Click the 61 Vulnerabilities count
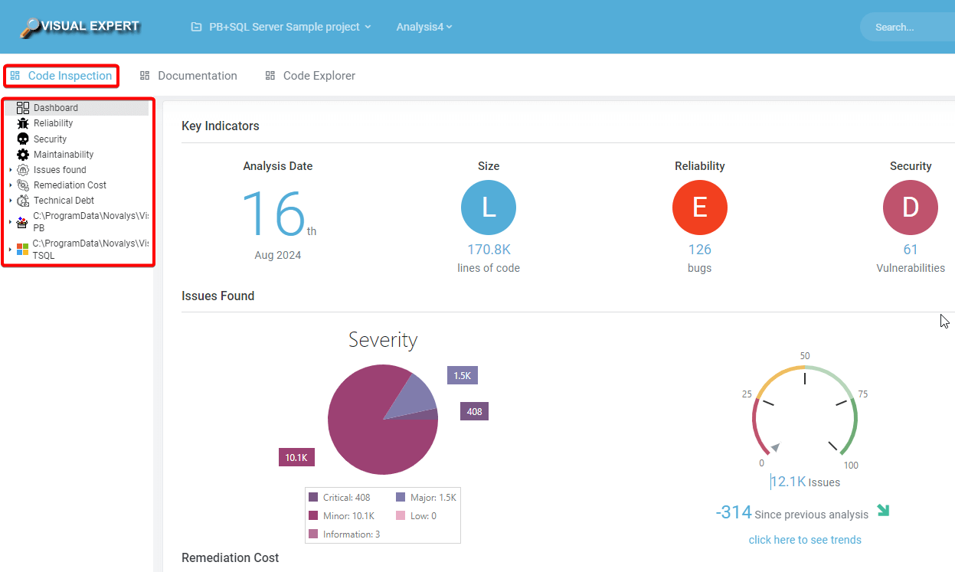Image resolution: width=955 pixels, height=572 pixels. [x=911, y=250]
